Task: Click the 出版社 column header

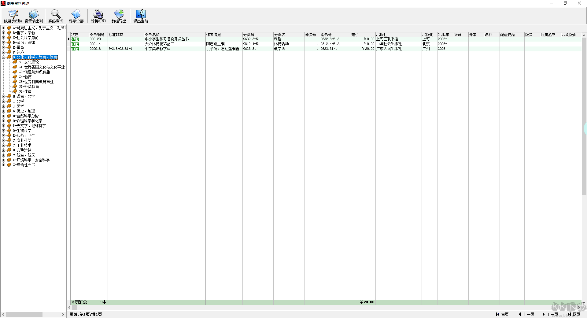Action: click(399, 35)
